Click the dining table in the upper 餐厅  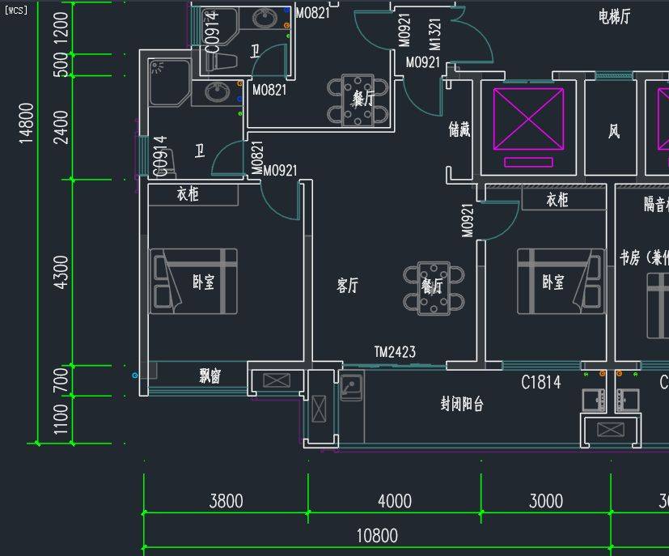click(x=357, y=100)
